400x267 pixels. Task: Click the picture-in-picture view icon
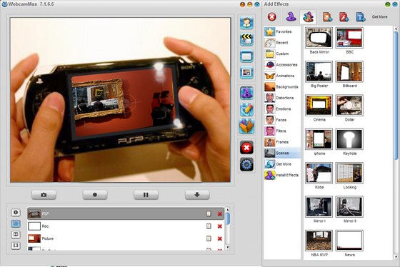pos(16,234)
